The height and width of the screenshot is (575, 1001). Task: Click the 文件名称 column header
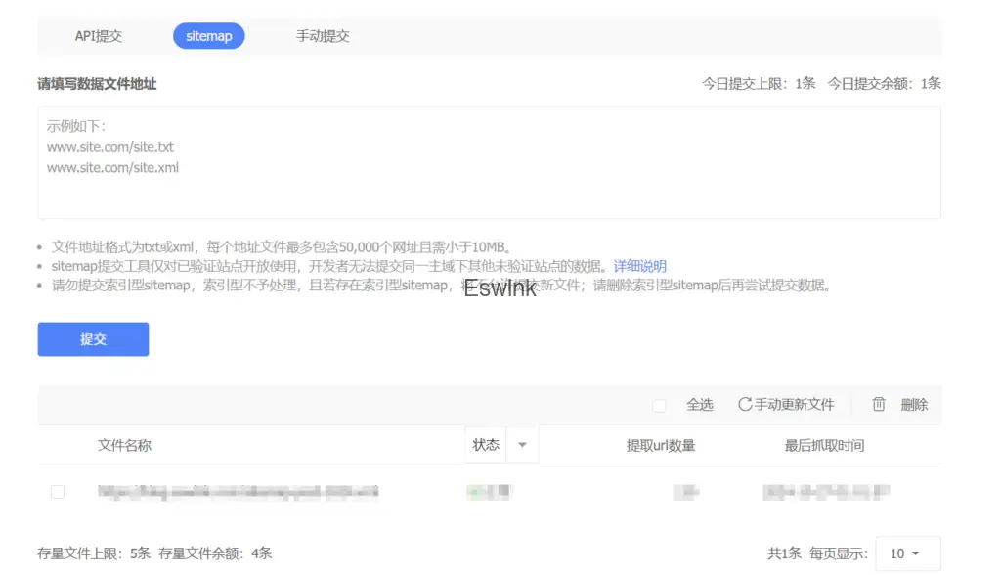tap(124, 445)
